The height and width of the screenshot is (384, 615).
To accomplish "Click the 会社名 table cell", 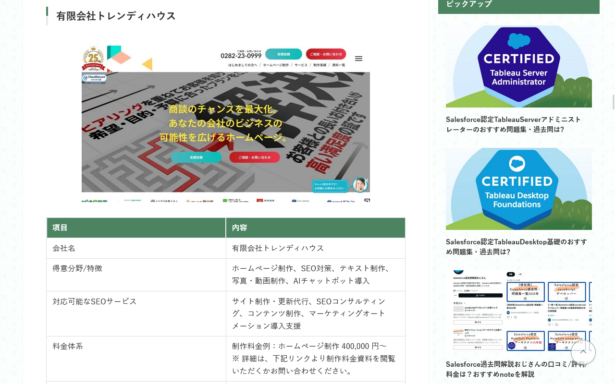I will tap(136, 248).
